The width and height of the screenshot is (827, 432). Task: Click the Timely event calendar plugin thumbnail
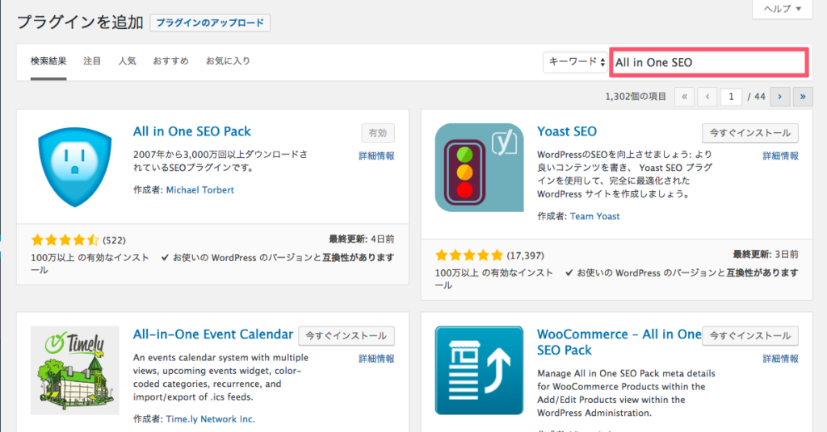[75, 370]
